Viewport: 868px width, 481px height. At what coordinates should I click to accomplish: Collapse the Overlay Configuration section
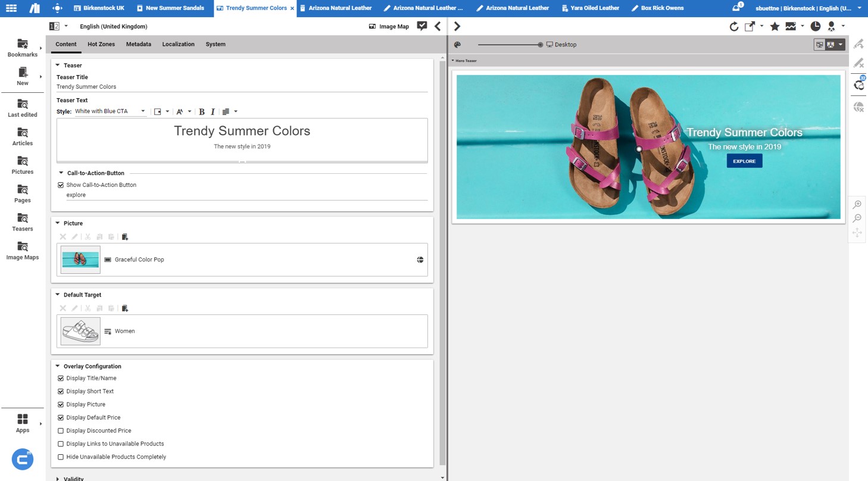coord(58,366)
